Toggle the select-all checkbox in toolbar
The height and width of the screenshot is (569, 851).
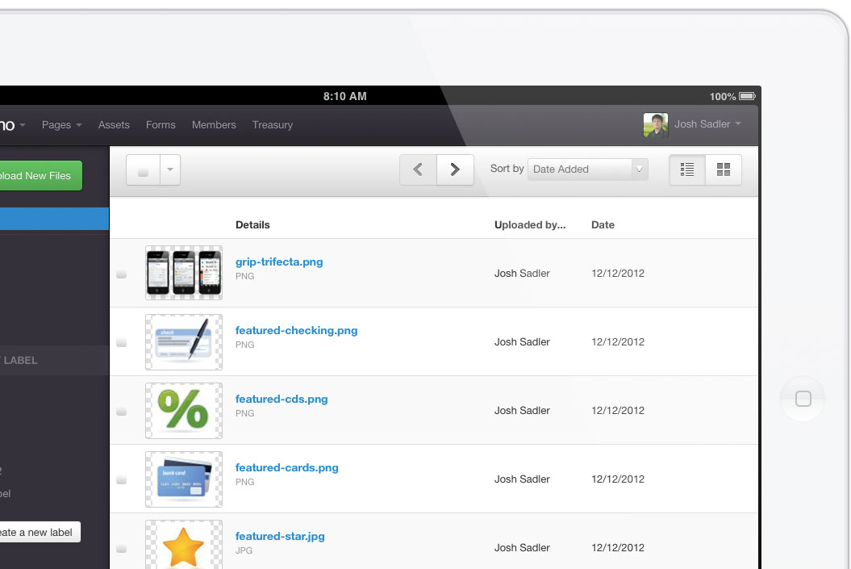pyautogui.click(x=144, y=172)
